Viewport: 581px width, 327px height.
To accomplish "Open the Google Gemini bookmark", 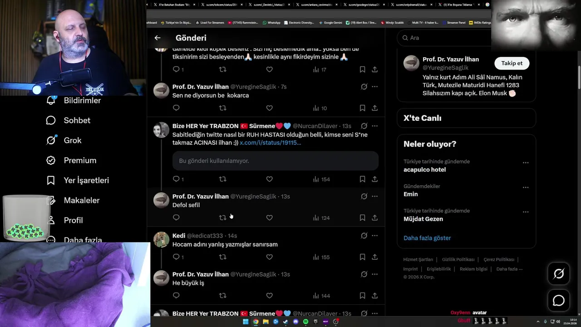I will click(330, 22).
